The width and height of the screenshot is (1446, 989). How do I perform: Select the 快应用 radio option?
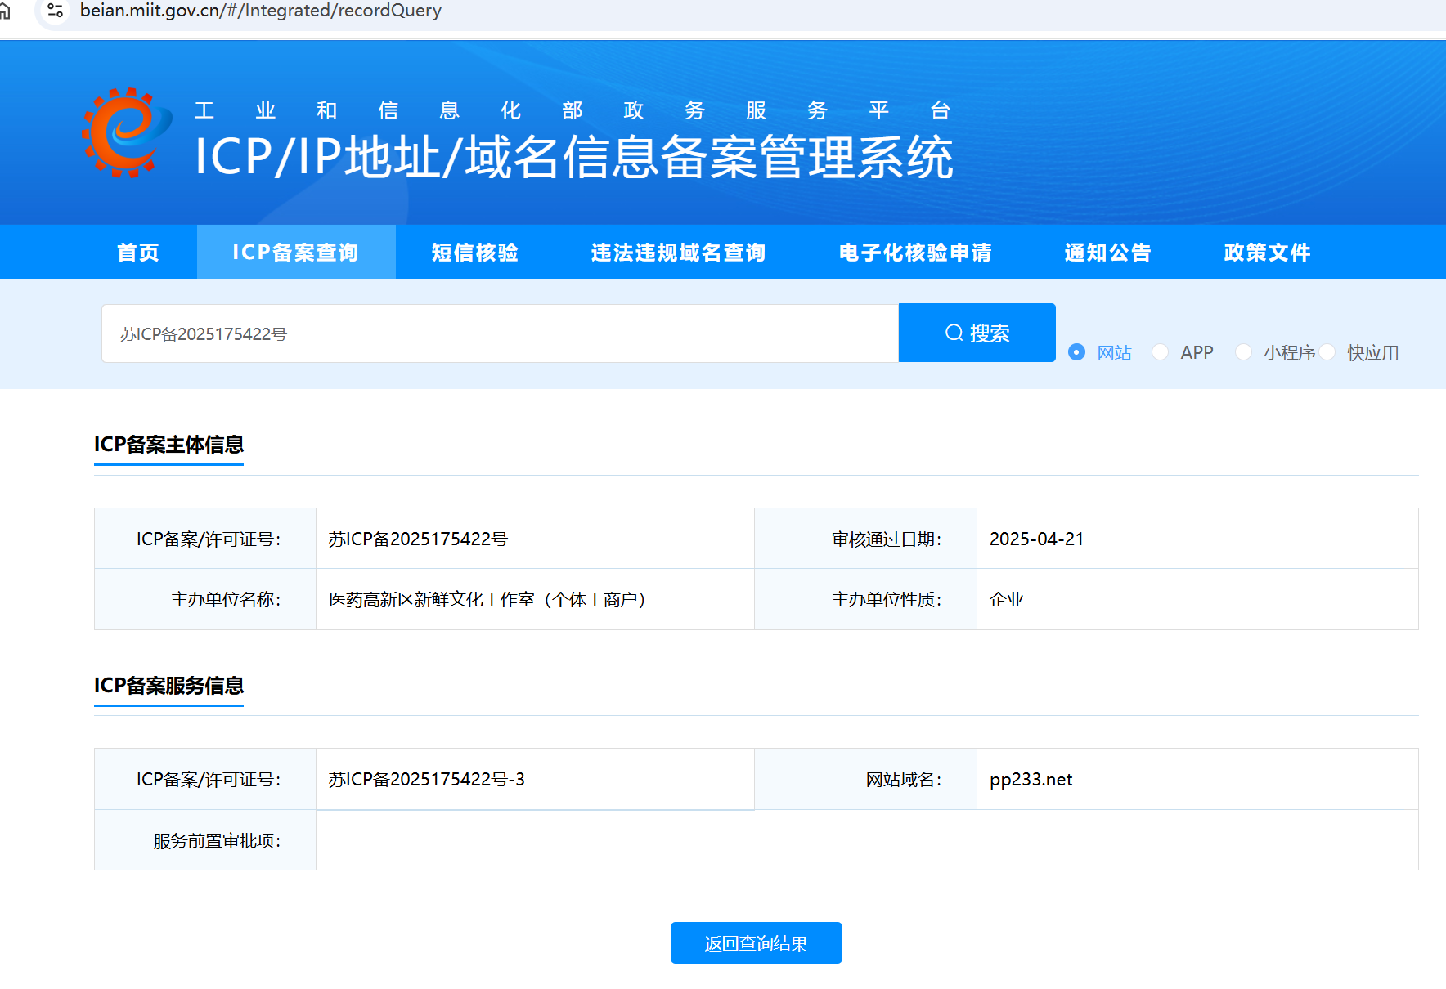[1327, 352]
